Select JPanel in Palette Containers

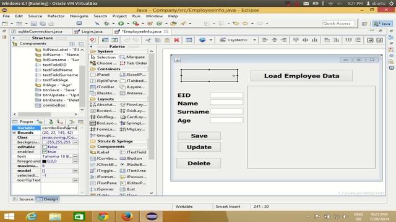[100, 75]
